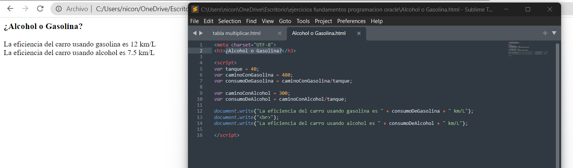This screenshot has height=168, width=573.
Task: Open the Goto menu
Action: [x=285, y=21]
